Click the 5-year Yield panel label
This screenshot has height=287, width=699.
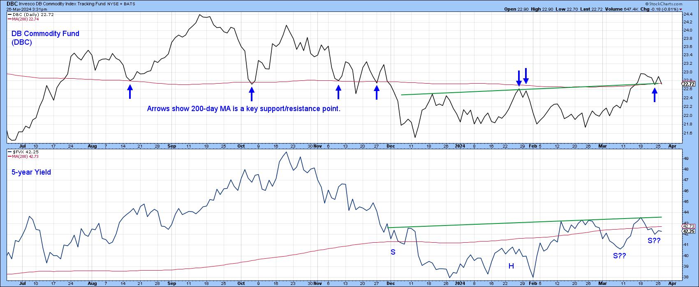point(31,172)
